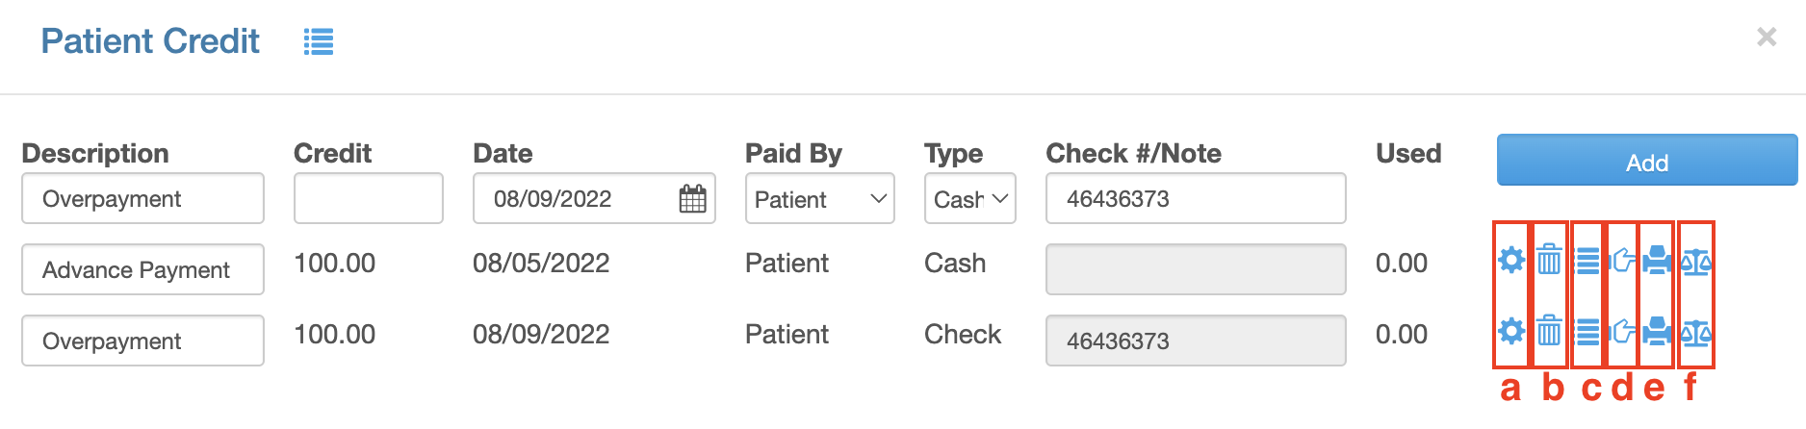Viewport: 1806px width, 429px height.
Task: Open the list icon beside Patient Credit title
Action: pyautogui.click(x=319, y=41)
